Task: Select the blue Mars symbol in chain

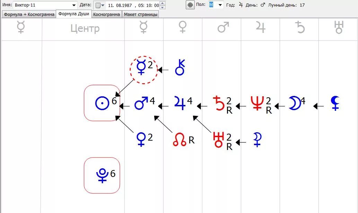Action: pos(141,103)
